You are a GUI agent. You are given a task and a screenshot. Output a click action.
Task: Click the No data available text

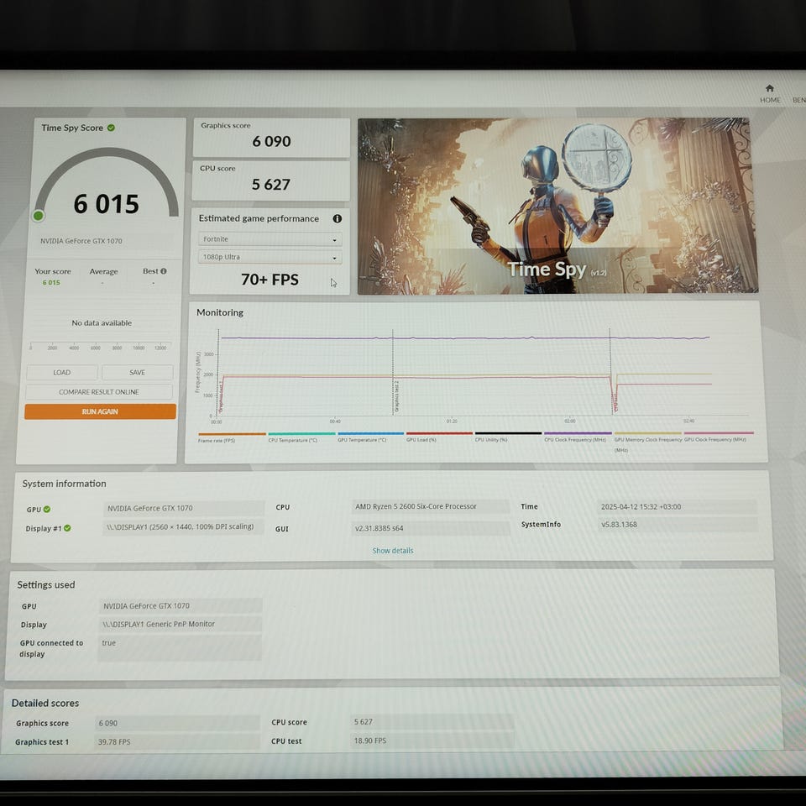[x=102, y=322]
